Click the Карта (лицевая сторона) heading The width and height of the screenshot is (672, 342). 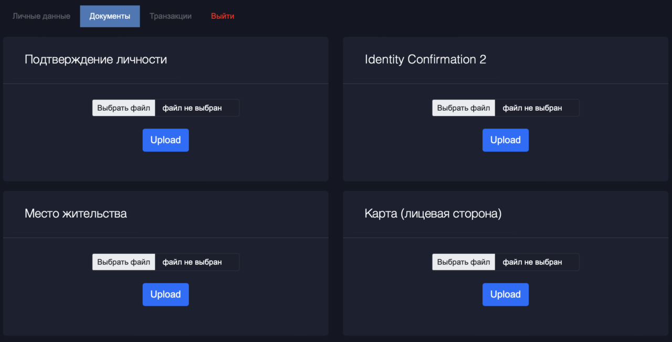point(433,214)
